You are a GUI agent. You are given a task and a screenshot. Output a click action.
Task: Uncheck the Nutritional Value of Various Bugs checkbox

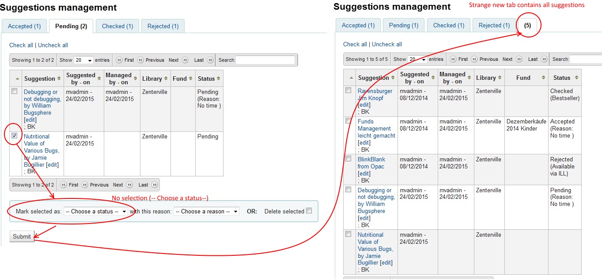click(x=15, y=136)
